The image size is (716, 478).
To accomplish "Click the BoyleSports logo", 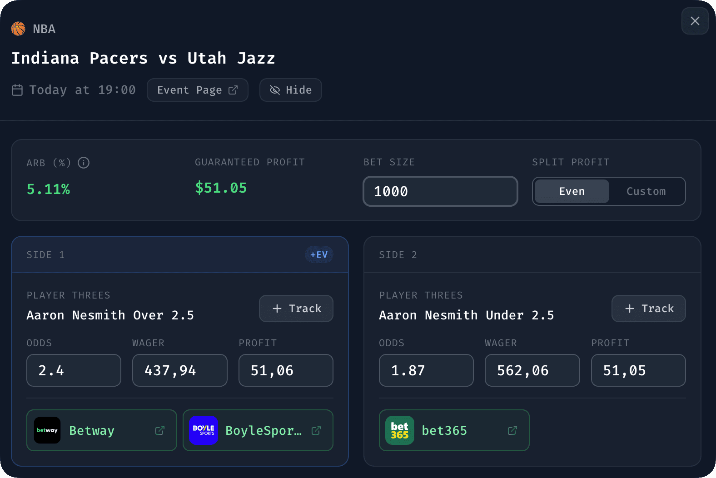I will pos(203,430).
